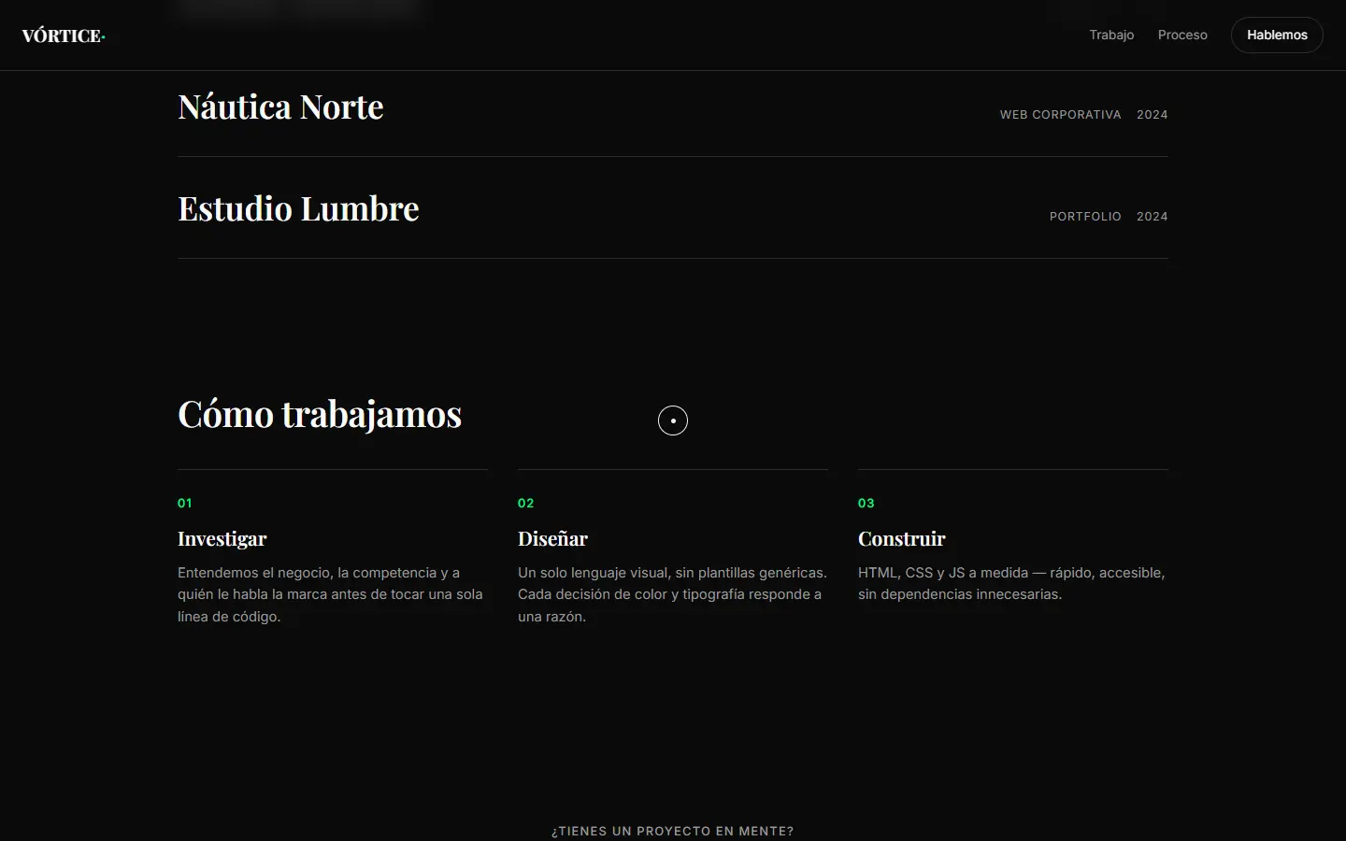Image resolution: width=1346 pixels, height=841 pixels.
Task: Go to the Proceso nav link
Action: point(1182,35)
